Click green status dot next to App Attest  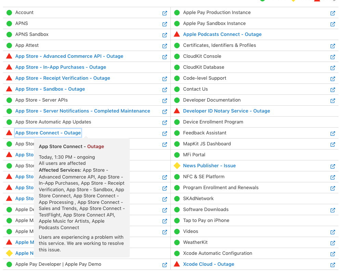[x=9, y=45]
